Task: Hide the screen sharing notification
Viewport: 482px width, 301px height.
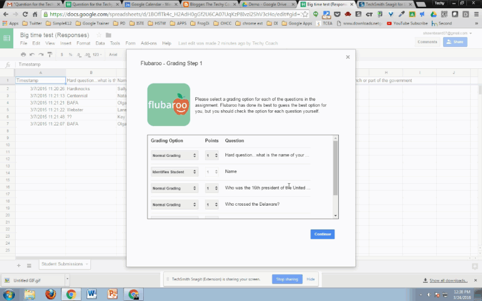Action: tap(311, 279)
